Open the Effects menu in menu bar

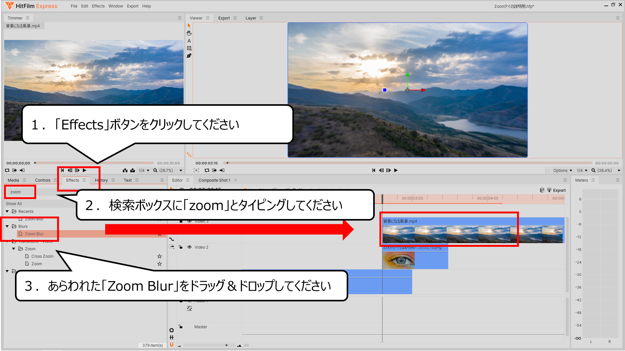(98, 6)
